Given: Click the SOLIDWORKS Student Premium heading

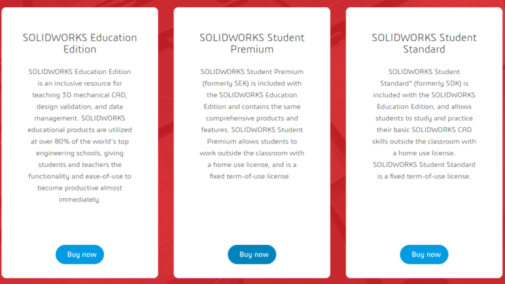Looking at the screenshot, I should (x=252, y=43).
